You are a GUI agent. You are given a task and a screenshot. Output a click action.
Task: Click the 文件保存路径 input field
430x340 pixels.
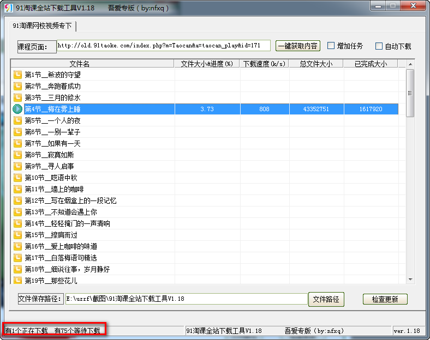[x=186, y=299]
